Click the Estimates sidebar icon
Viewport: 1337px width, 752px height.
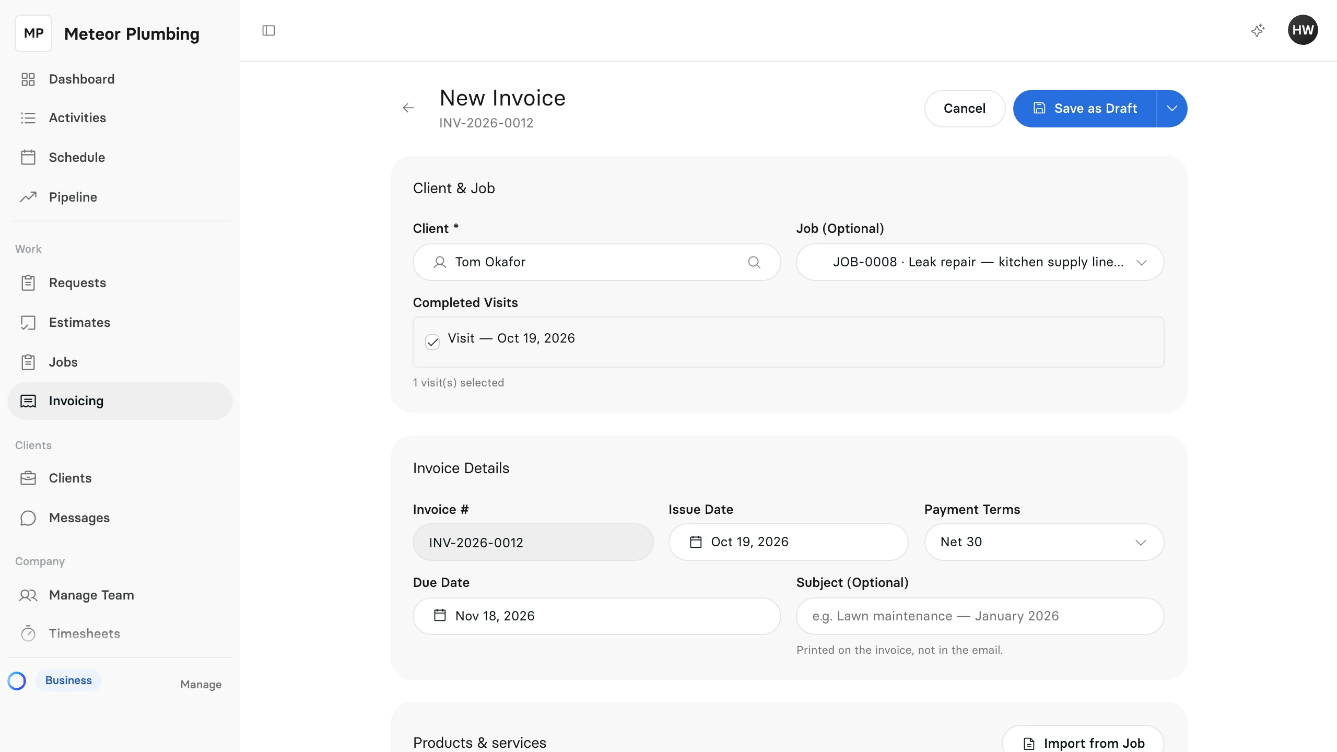click(x=28, y=323)
